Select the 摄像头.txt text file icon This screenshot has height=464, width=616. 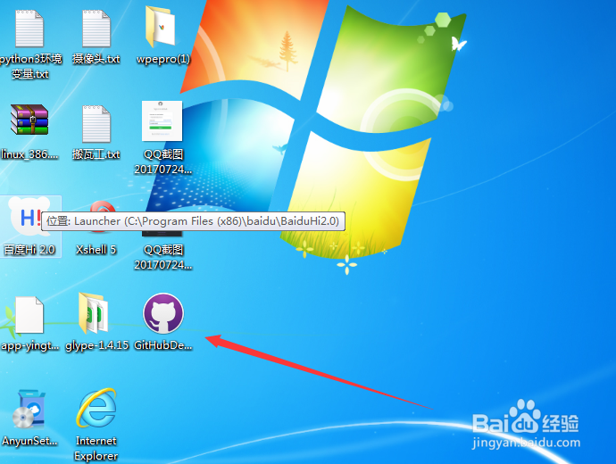[x=96, y=29]
